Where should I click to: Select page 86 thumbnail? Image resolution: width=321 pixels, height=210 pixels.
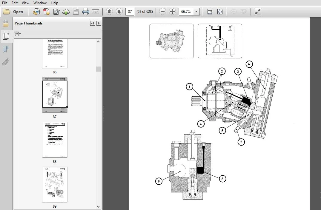tap(55, 54)
